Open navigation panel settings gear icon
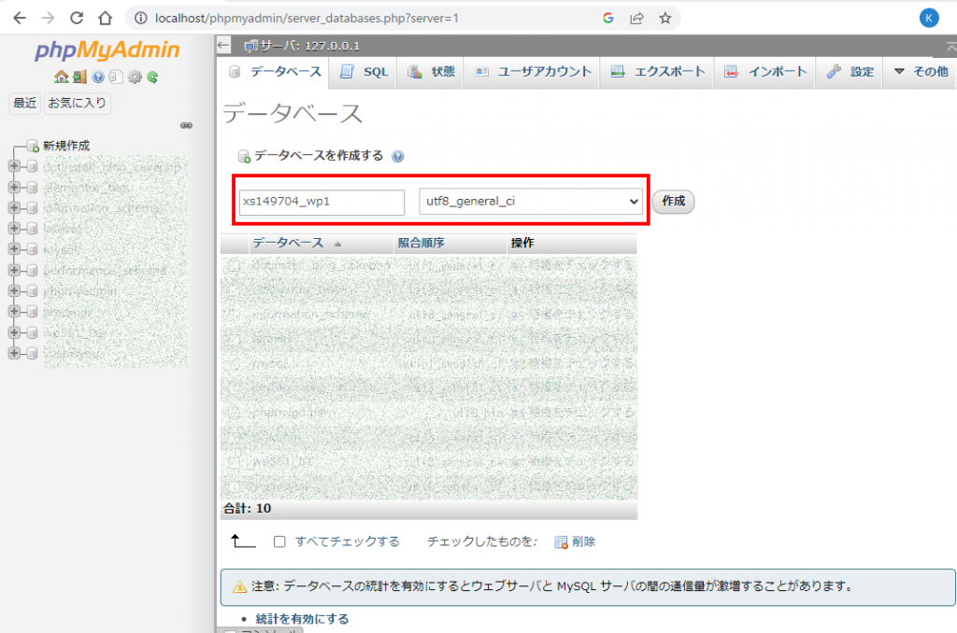The image size is (957, 633). pyautogui.click(x=135, y=77)
